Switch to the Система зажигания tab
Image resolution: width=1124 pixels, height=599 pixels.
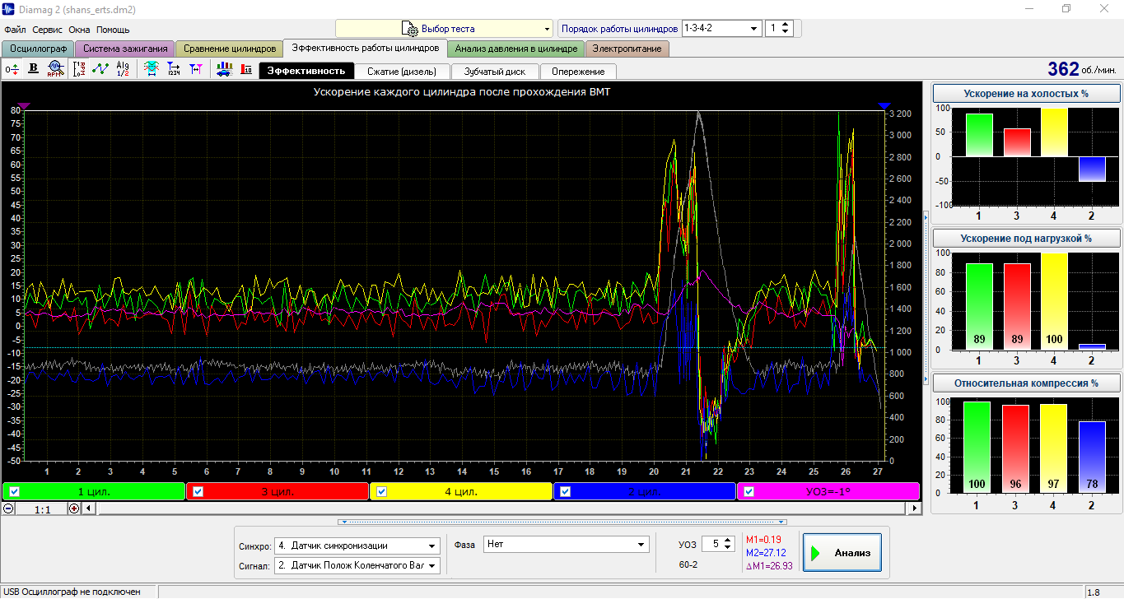(124, 49)
